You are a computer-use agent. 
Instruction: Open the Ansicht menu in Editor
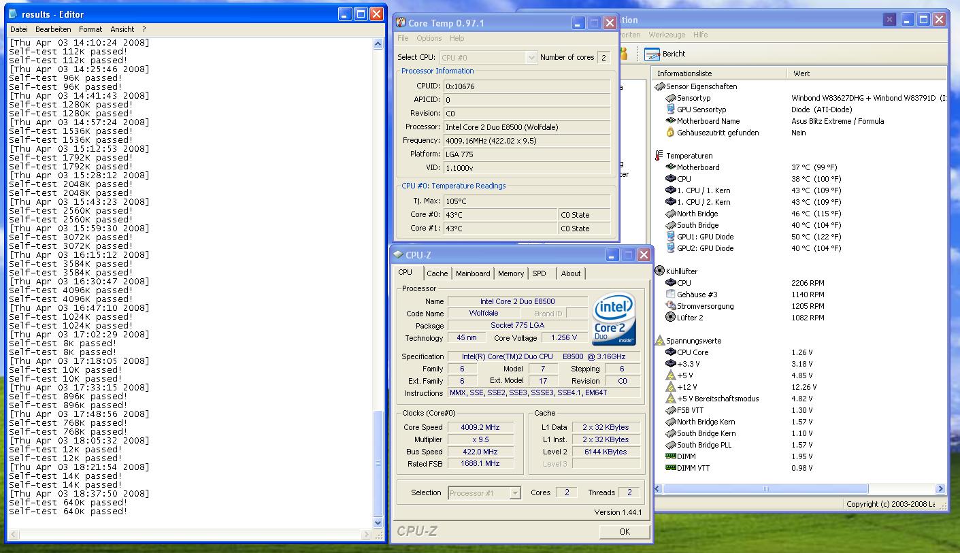[122, 29]
